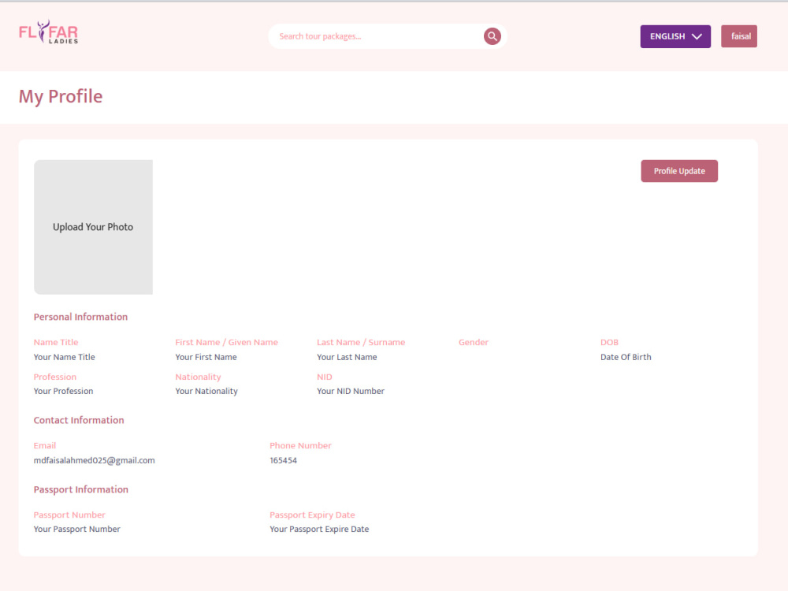Select the Your Nationality value

click(x=206, y=391)
